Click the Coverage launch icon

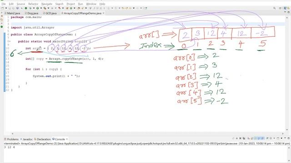point(45,8)
